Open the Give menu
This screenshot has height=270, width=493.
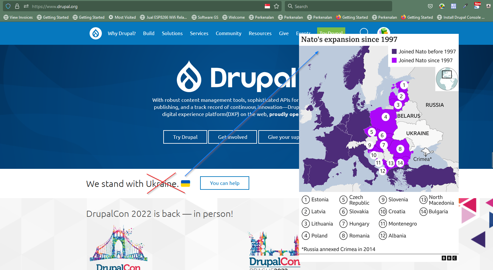tap(284, 33)
